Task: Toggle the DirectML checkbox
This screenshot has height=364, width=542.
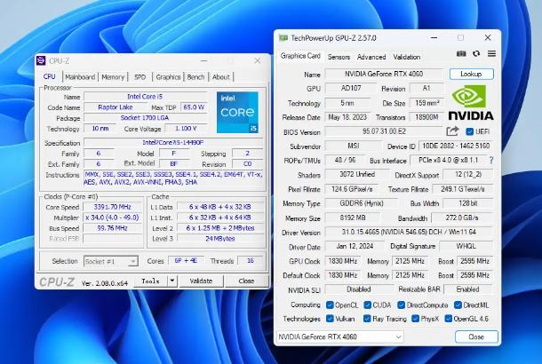Action: [x=458, y=305]
